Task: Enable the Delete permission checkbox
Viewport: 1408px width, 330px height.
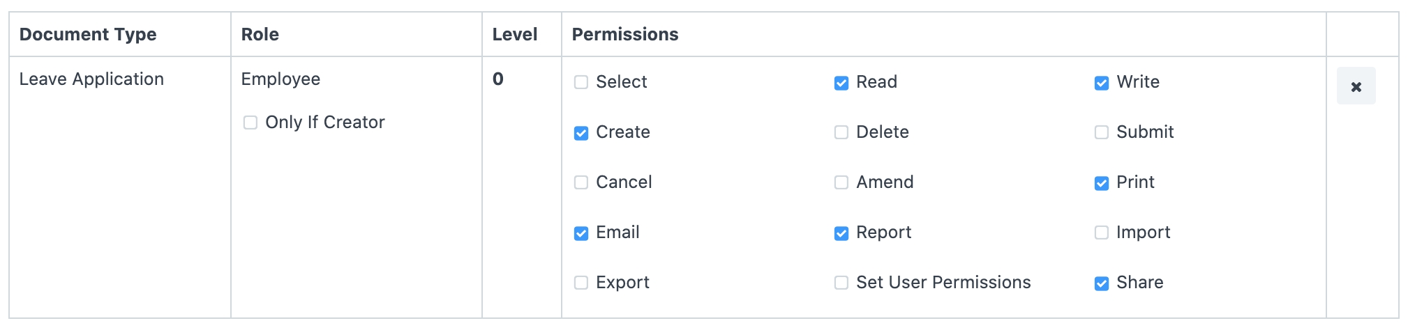Action: (841, 133)
